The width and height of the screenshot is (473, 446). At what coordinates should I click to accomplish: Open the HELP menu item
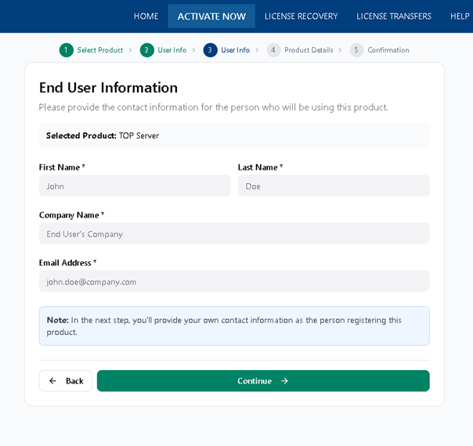[460, 16]
